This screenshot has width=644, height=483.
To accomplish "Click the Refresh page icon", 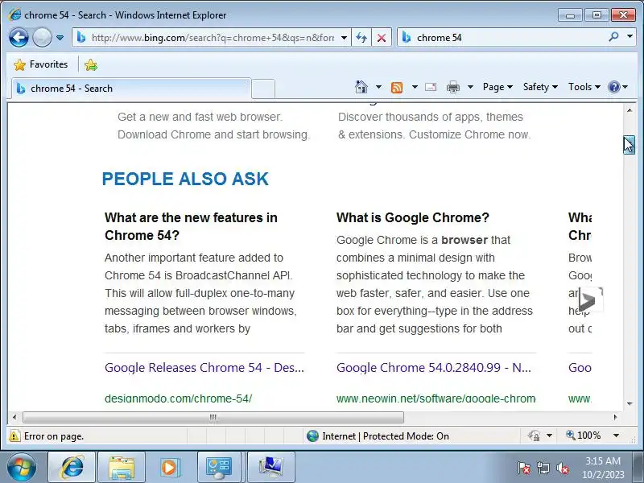I will tap(361, 38).
